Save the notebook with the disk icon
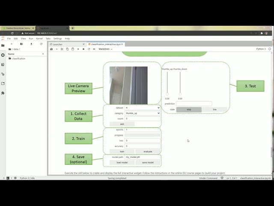 point(51,49)
